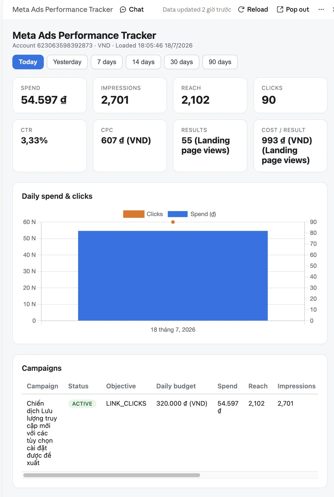Click the orange clicks data point
The image size is (334, 497).
(173, 222)
